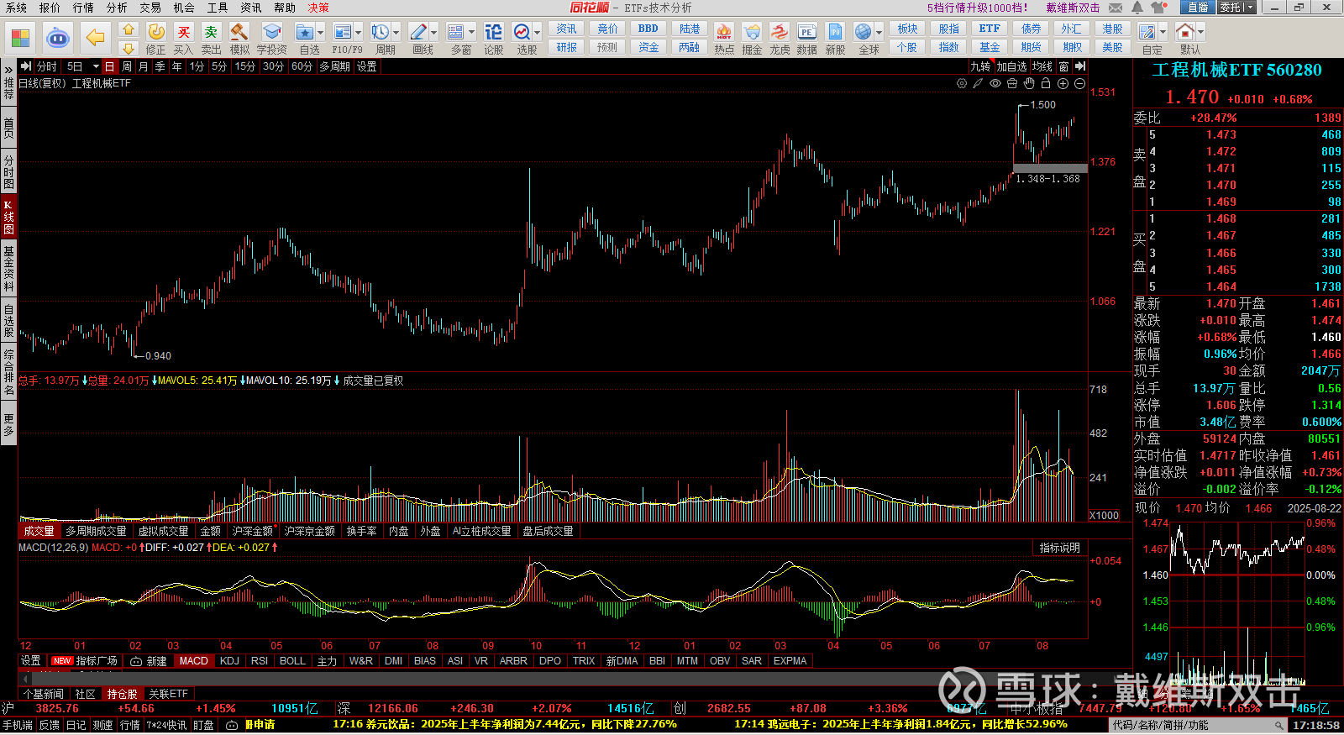The height and width of the screenshot is (735, 1344).
Task: Open the 新股 IPO icon
Action: click(835, 39)
